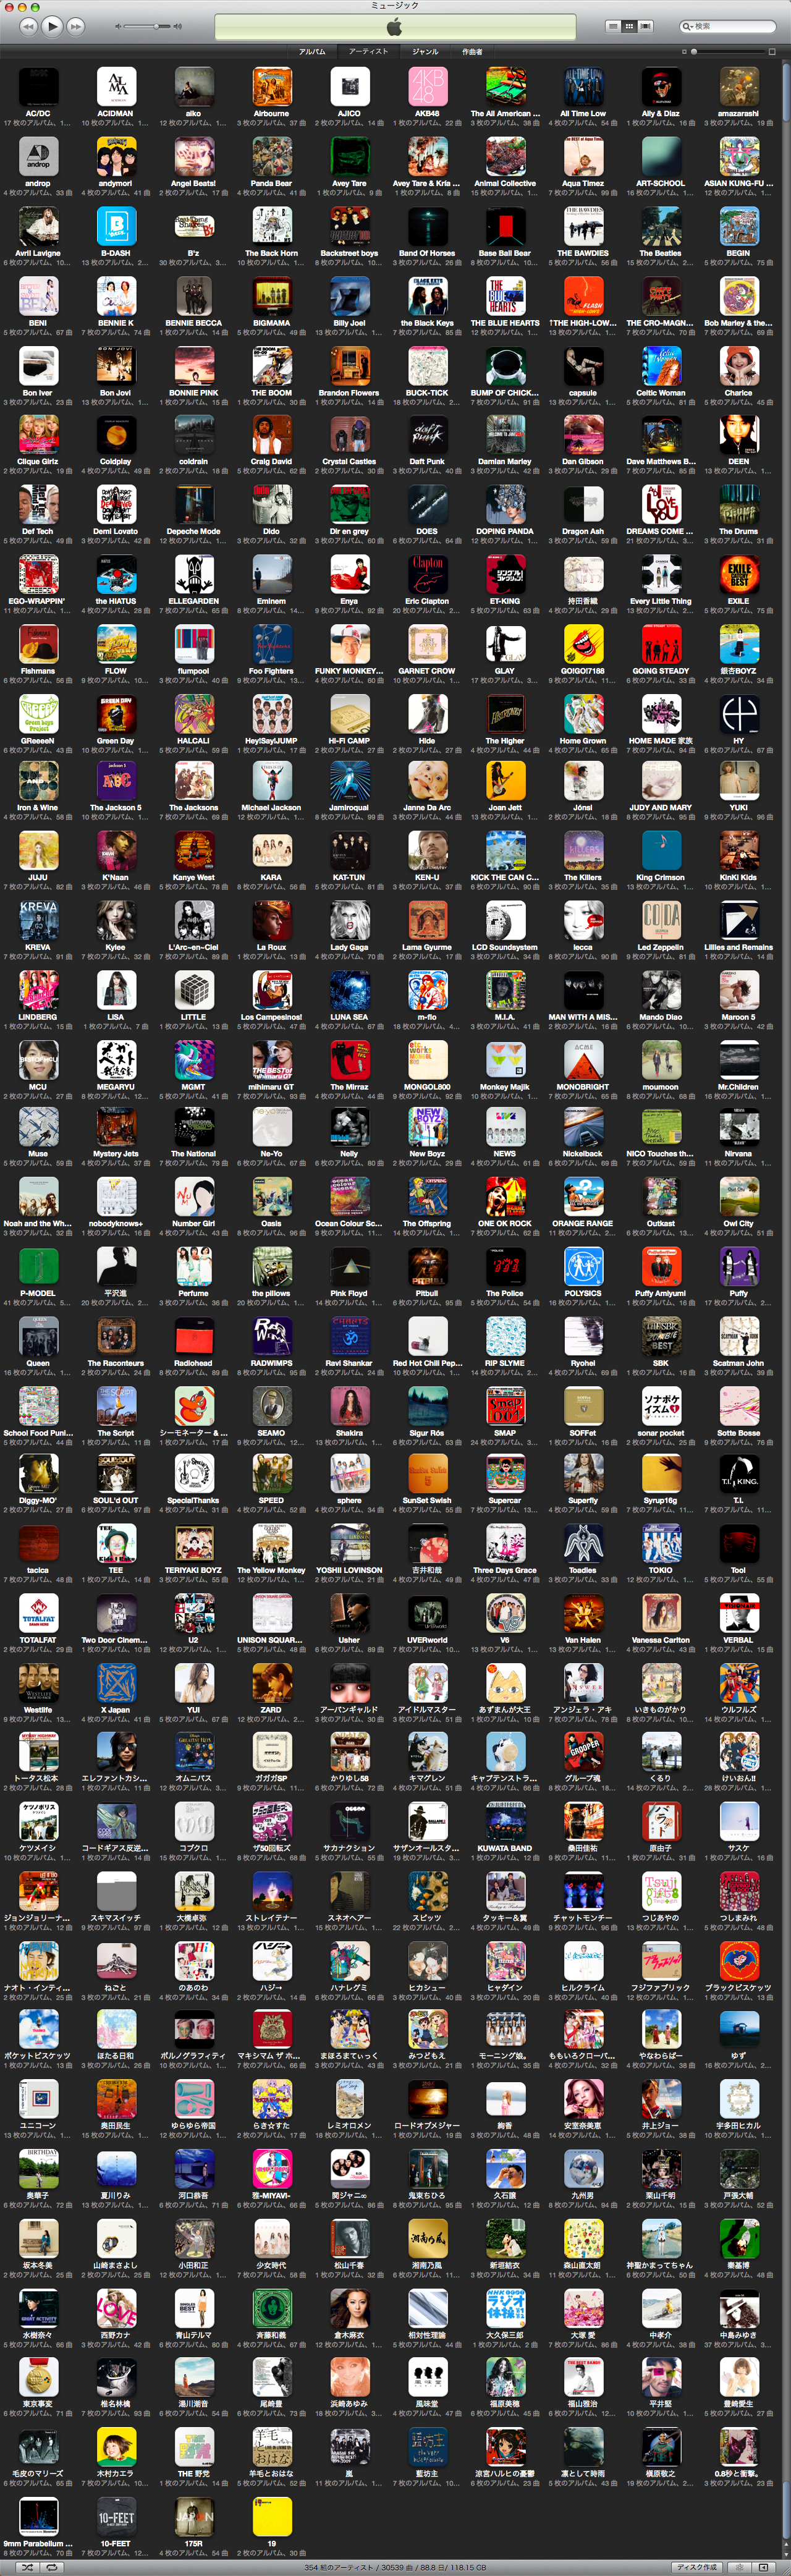Viewport: 791px width, 2576px height.
Task: Select the ジャンル tab
Action: click(x=425, y=51)
